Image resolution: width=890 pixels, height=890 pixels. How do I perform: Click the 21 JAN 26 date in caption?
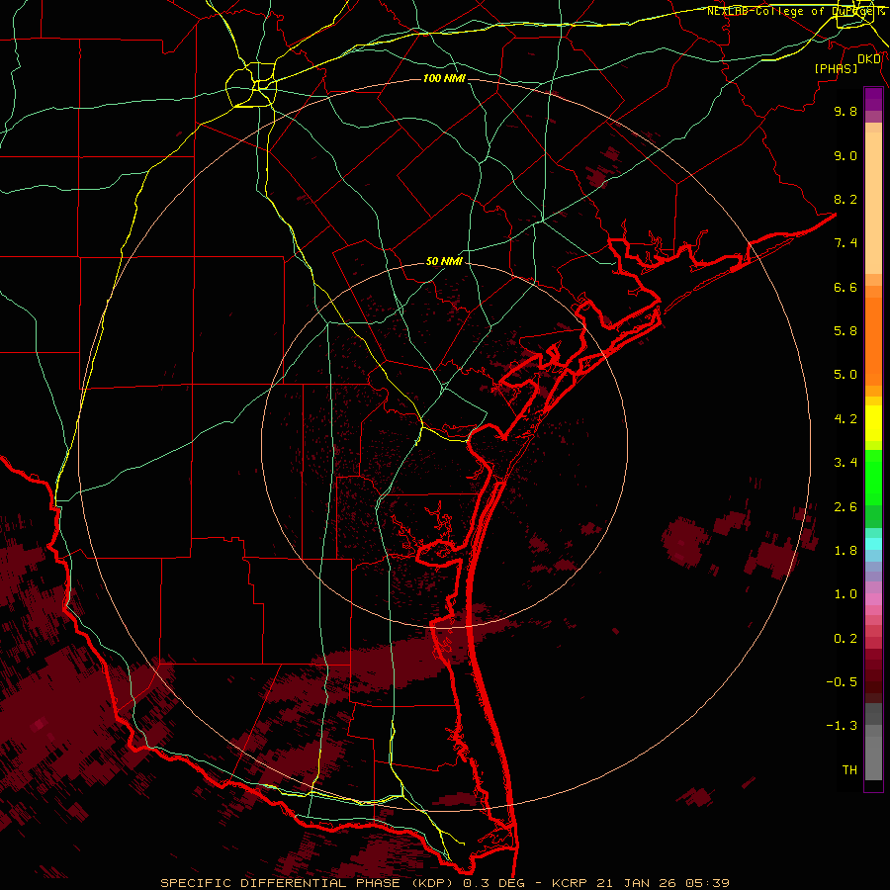pos(634,883)
